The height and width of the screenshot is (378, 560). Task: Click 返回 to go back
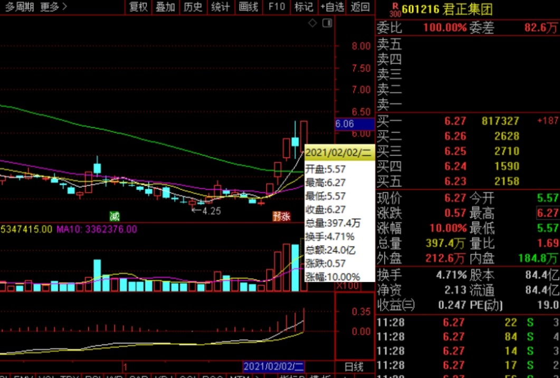point(360,7)
